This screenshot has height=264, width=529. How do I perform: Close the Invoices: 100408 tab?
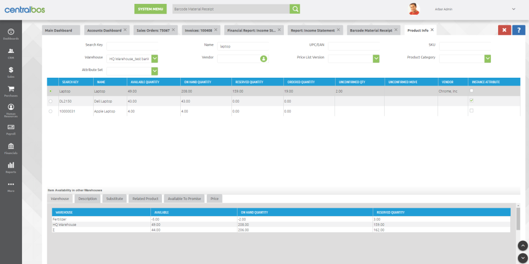215,30
